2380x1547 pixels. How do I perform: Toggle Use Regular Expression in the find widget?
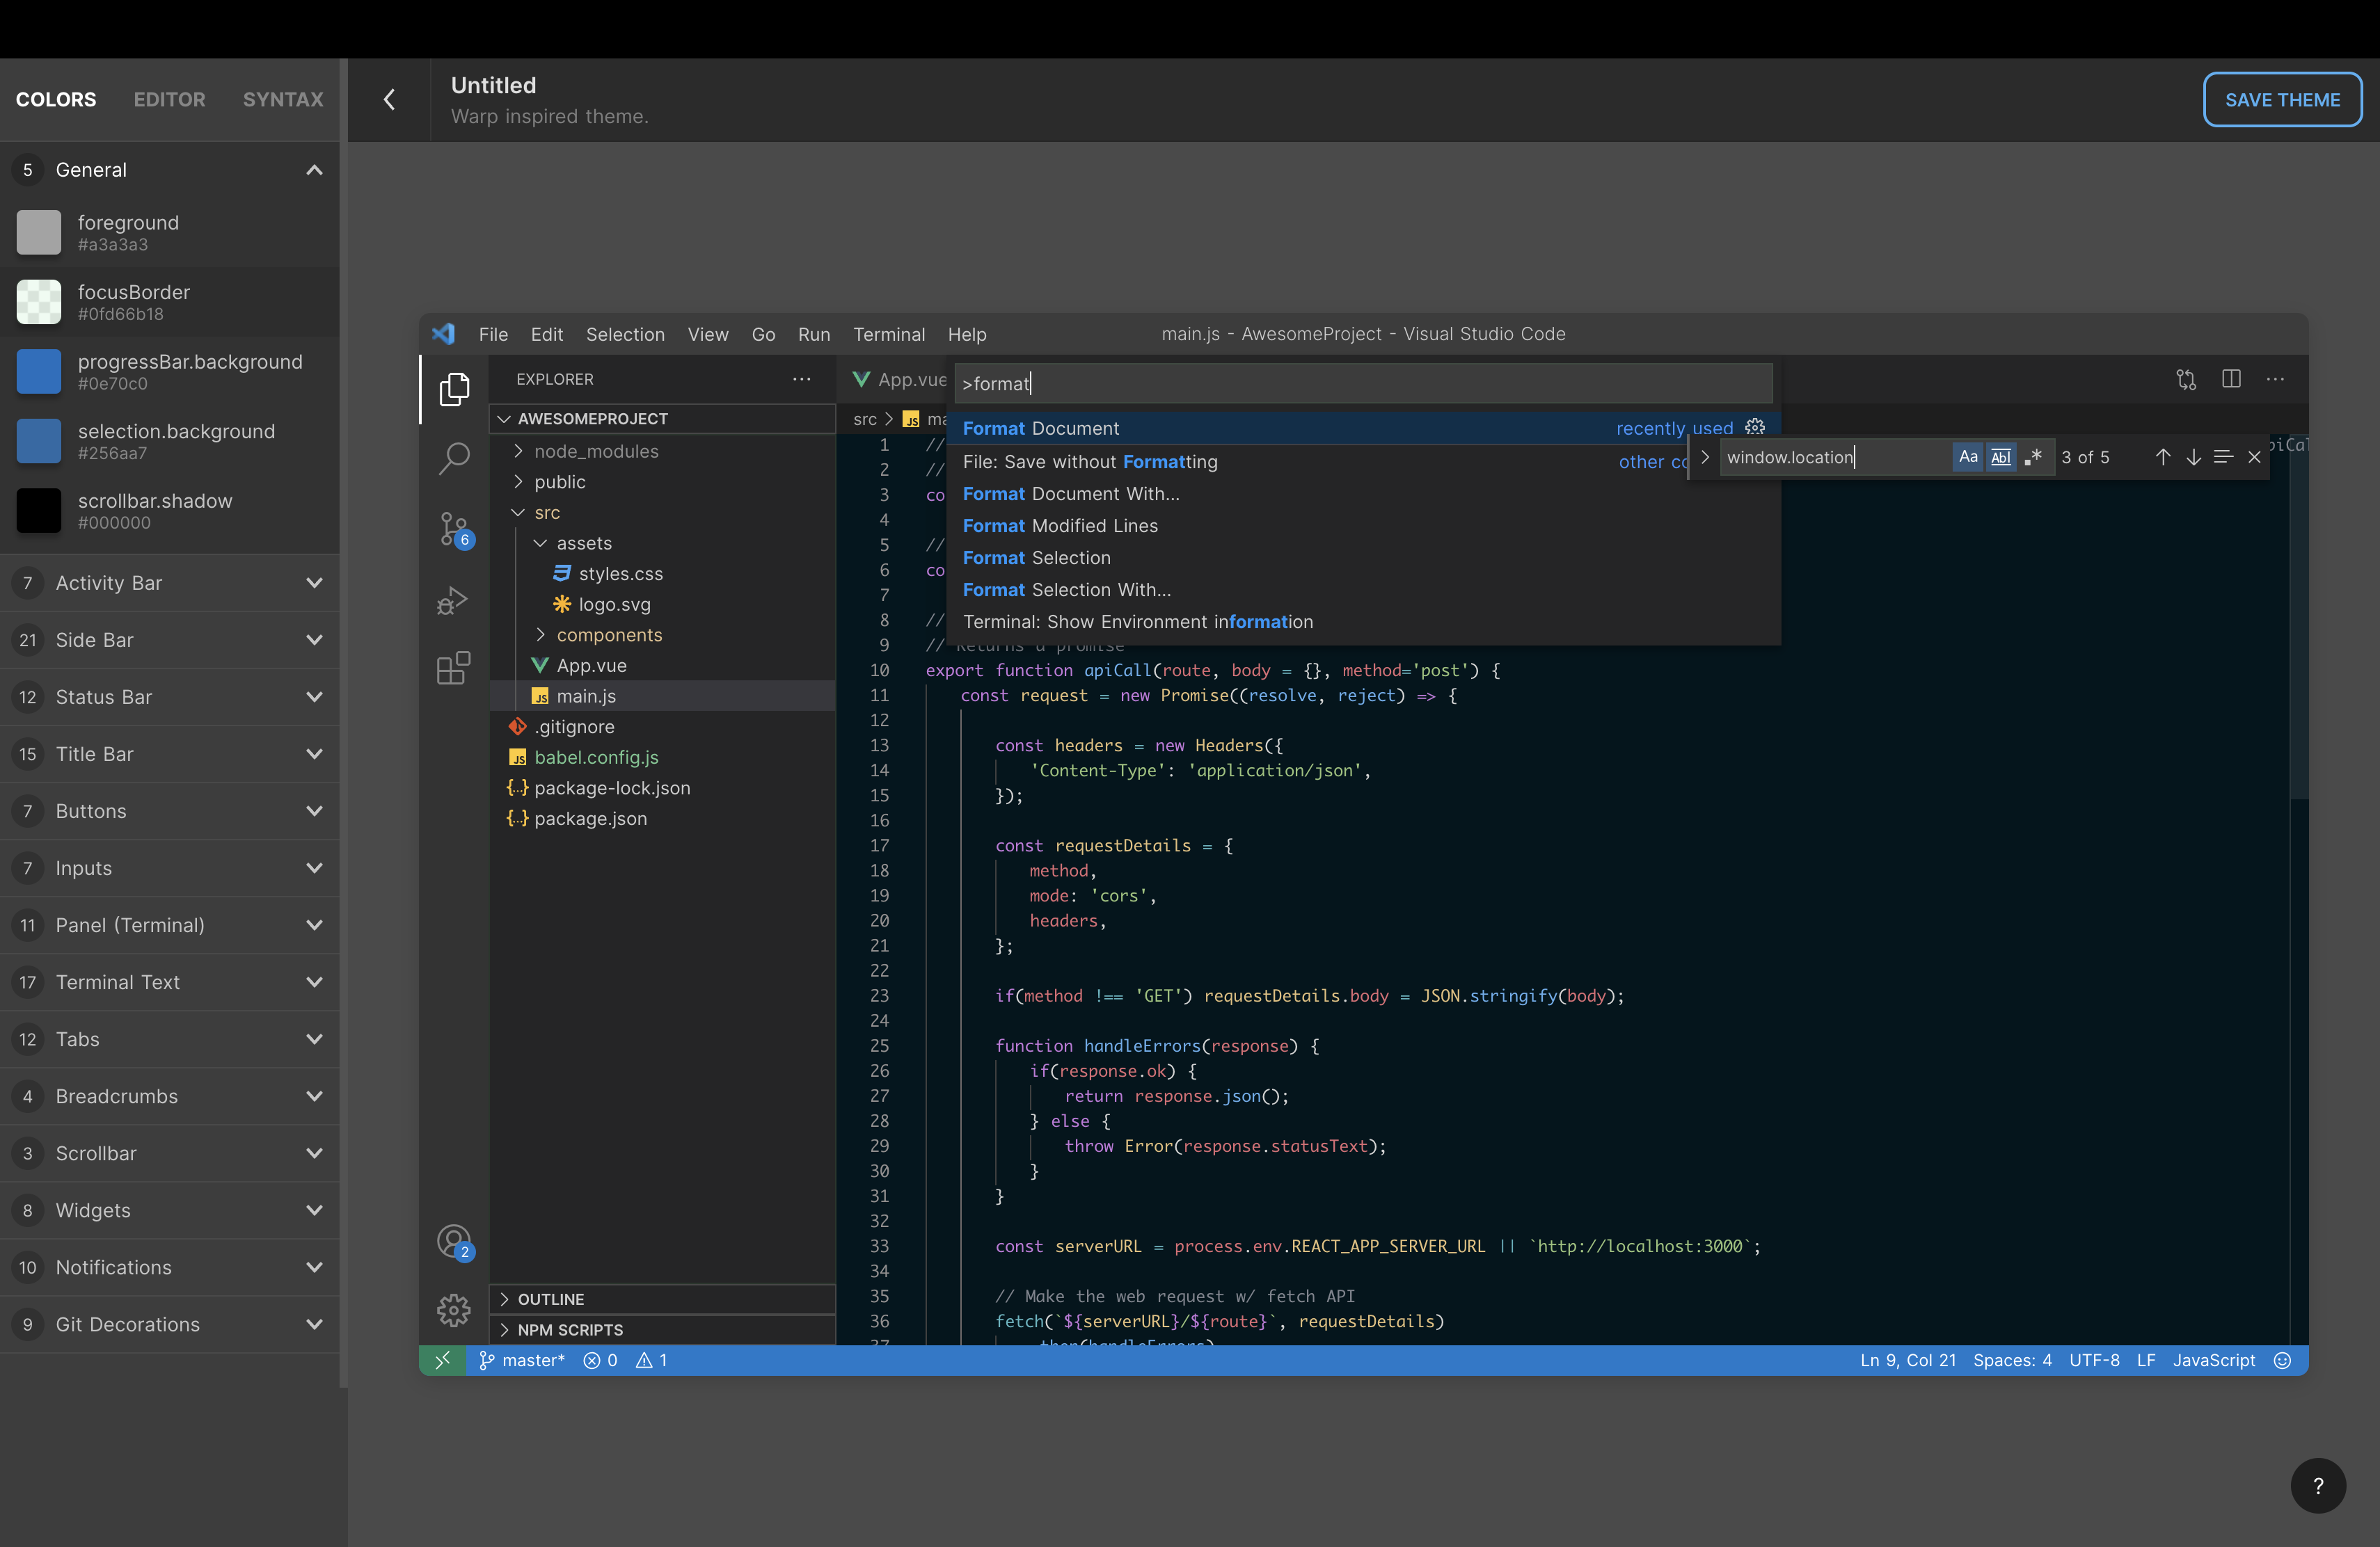point(2033,457)
